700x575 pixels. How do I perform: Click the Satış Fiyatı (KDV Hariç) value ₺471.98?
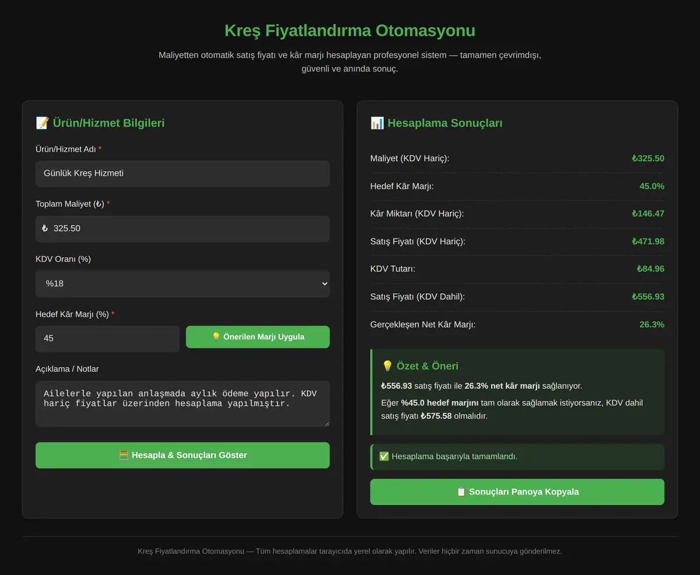click(x=648, y=241)
